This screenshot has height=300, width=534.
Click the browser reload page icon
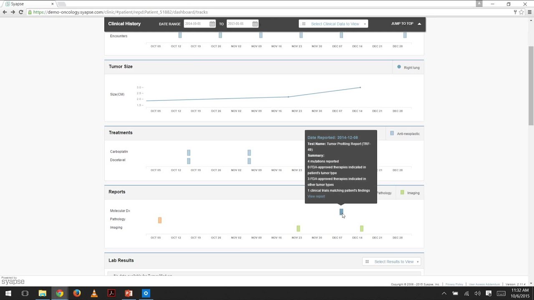[x=21, y=12]
